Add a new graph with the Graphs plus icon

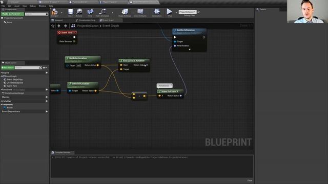click(47, 73)
